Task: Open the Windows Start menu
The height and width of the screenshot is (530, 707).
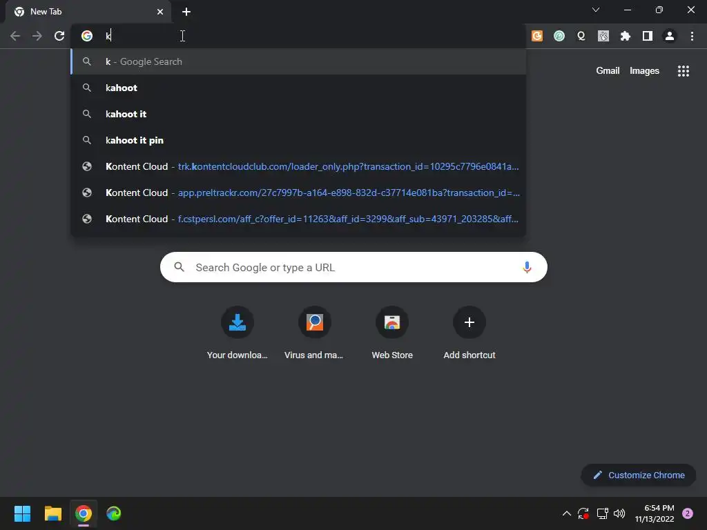Action: point(22,513)
